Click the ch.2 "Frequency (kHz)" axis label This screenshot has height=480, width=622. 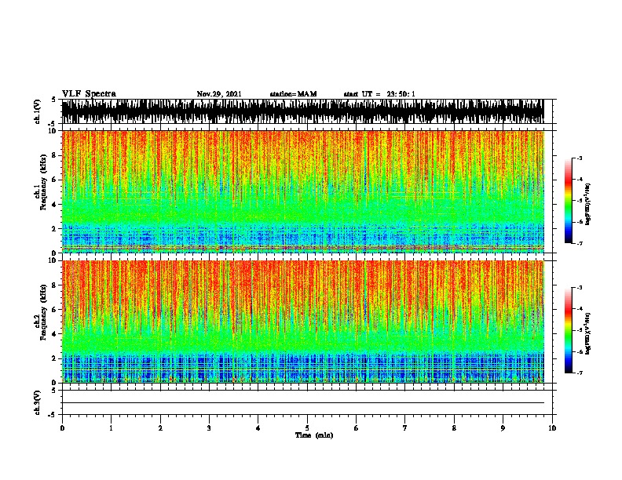pyautogui.click(x=44, y=312)
